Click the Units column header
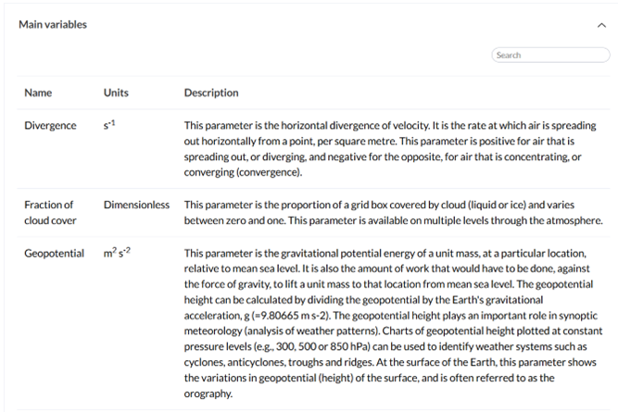Screen dimensions: 618x412 point(116,93)
